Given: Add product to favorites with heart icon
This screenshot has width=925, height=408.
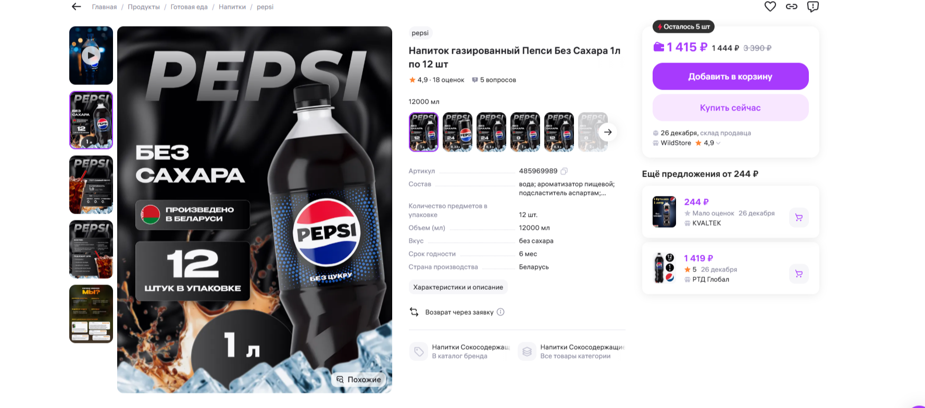Looking at the screenshot, I should point(770,6).
